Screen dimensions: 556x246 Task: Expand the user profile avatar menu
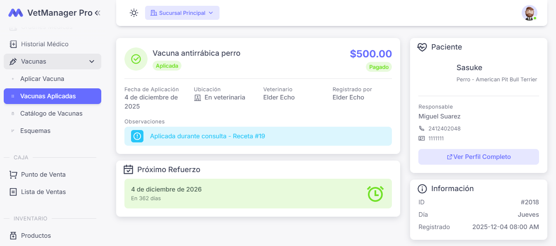[x=529, y=13]
